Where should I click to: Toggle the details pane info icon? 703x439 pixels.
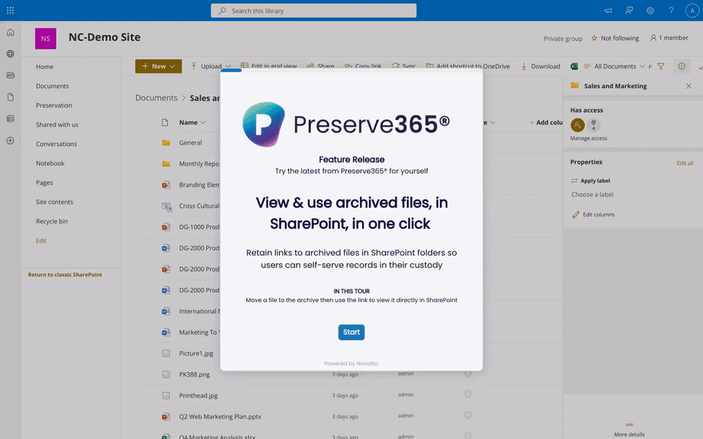pos(681,66)
